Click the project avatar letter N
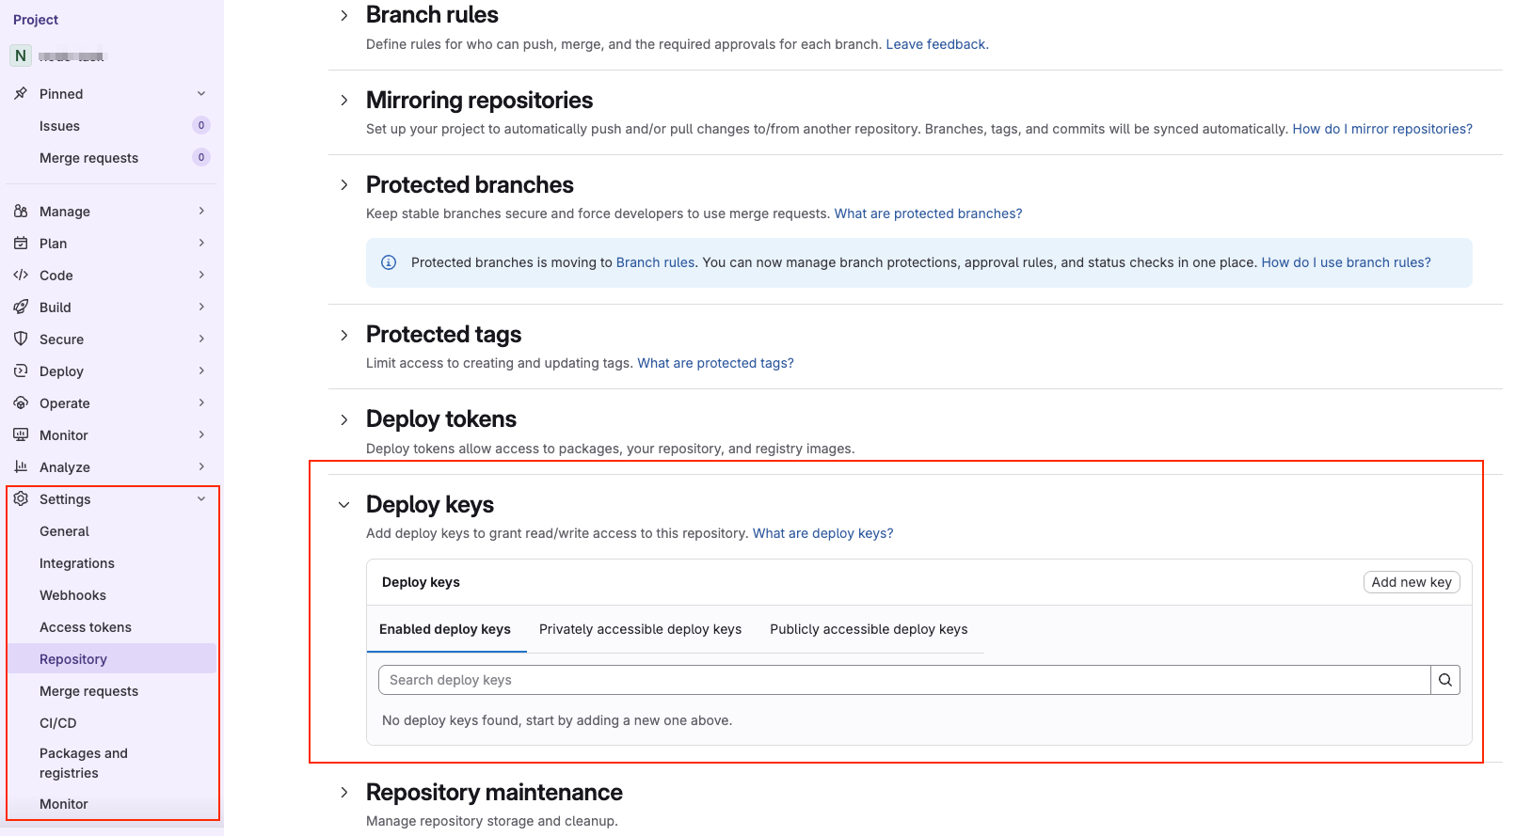The width and height of the screenshot is (1516, 836). click(x=21, y=55)
